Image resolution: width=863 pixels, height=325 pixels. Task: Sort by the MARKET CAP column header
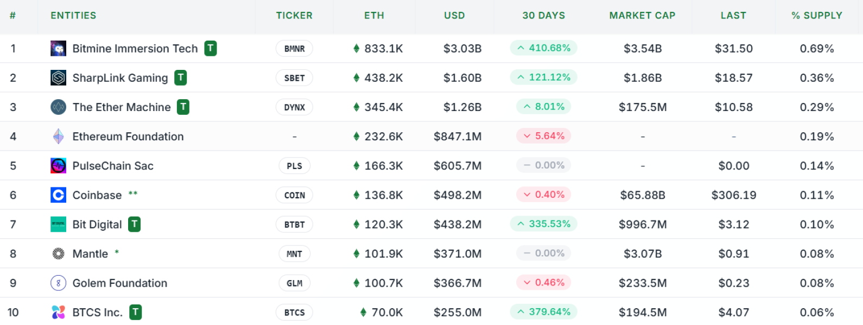[643, 15]
